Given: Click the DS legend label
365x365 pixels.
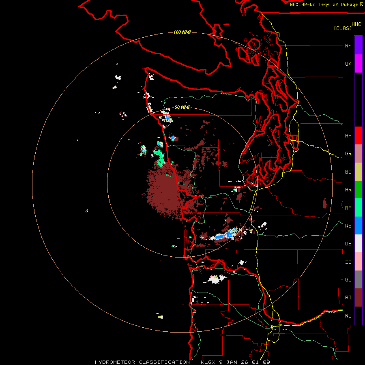Looking at the screenshot, I should [x=348, y=244].
